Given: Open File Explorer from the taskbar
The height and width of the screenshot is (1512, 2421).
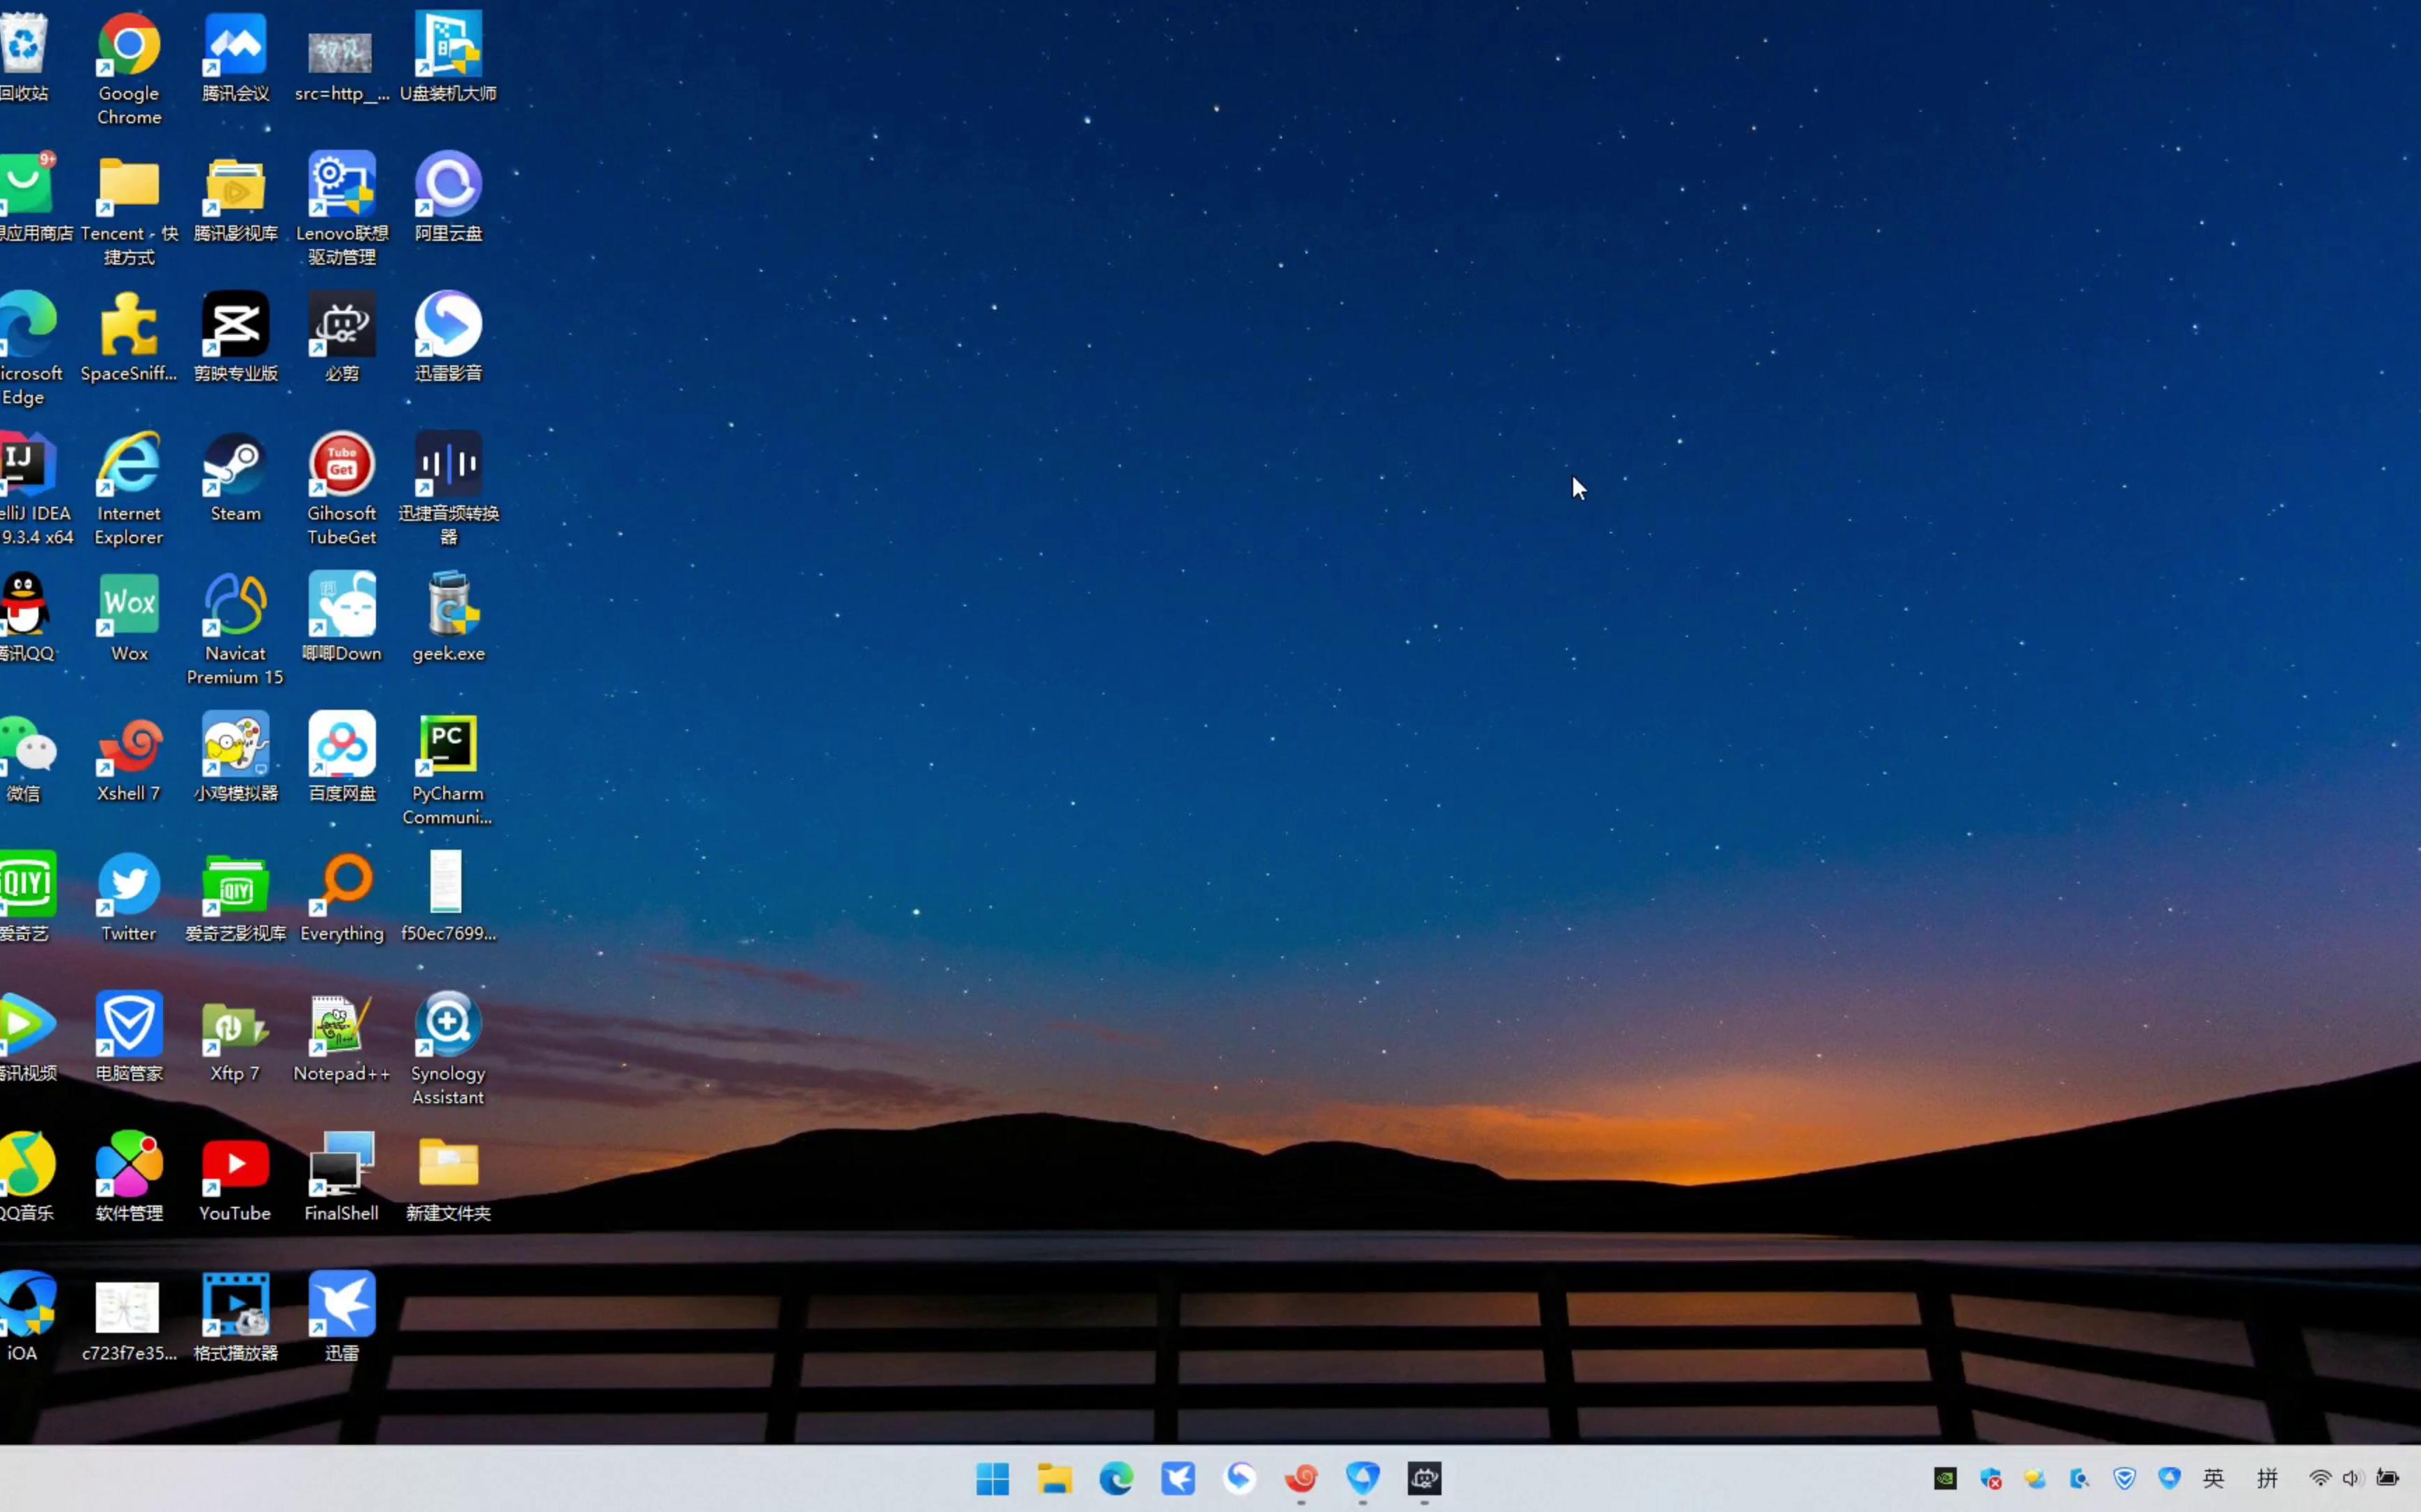Looking at the screenshot, I should [x=1055, y=1478].
